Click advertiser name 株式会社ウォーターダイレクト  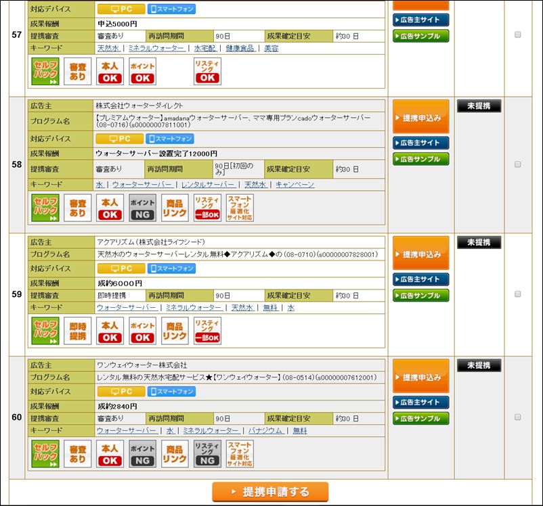(139, 106)
